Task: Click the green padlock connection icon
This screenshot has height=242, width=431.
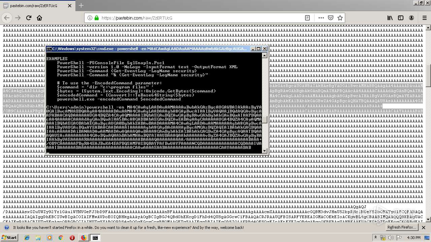Action: click(97, 18)
